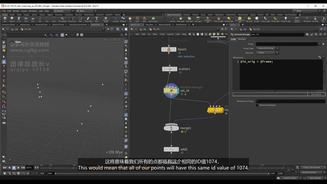This screenshot has width=327, height=184.
Task: Open the Code tab in parameters
Action: click(x=233, y=39)
